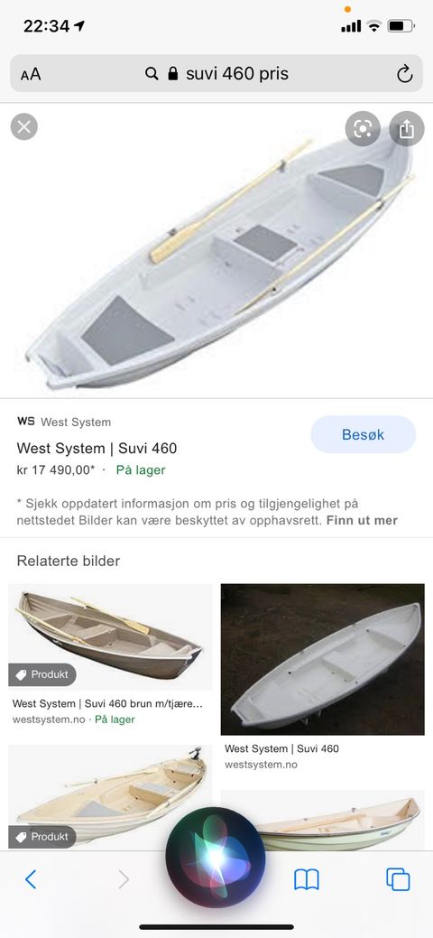433x938 pixels.
Task: Go back with Safari back arrow
Action: 31,878
